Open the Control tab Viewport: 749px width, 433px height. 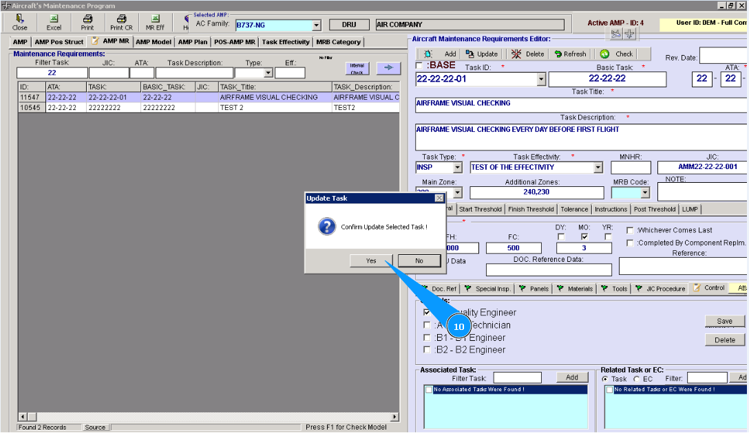coord(709,288)
